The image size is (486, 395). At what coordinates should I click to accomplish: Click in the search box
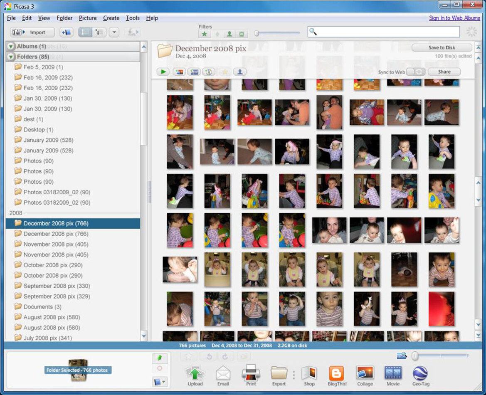tap(383, 32)
